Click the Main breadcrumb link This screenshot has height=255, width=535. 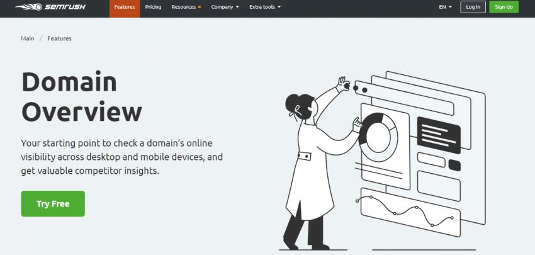27,38
